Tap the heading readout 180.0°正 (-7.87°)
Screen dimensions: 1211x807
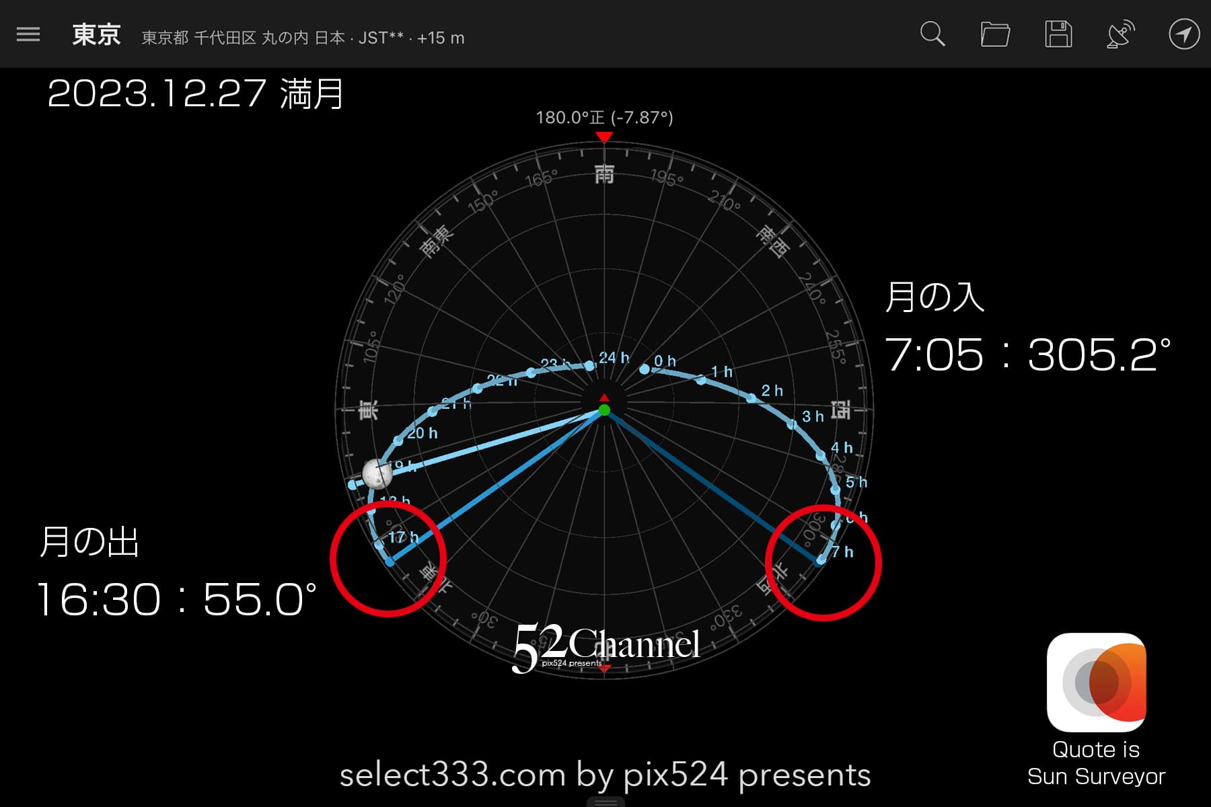[x=604, y=118]
